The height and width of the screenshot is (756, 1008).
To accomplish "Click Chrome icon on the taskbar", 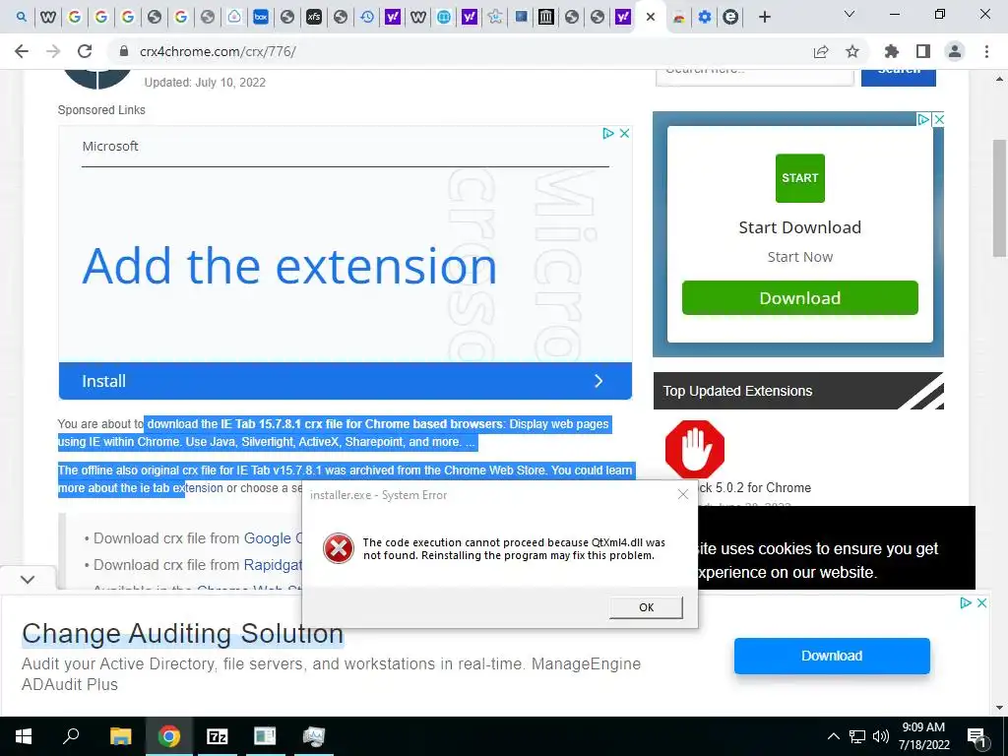I will tap(169, 736).
